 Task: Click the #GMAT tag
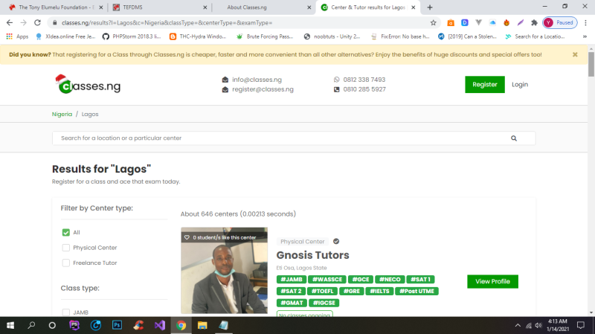(x=292, y=303)
